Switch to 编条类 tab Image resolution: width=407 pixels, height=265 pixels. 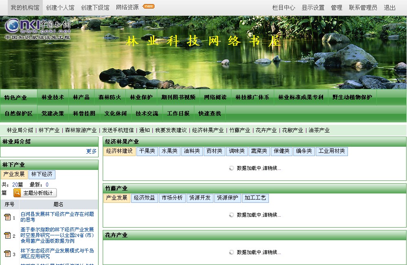pyautogui.click(x=304, y=151)
